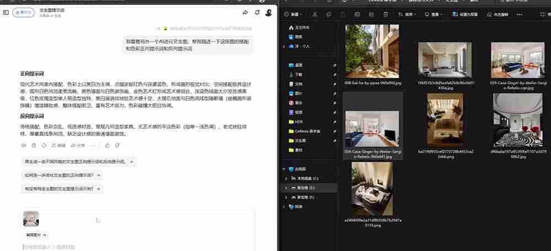Click the Rename icon in File Explorer toolbar
The height and width of the screenshot is (251, 551).
(x=357, y=14)
